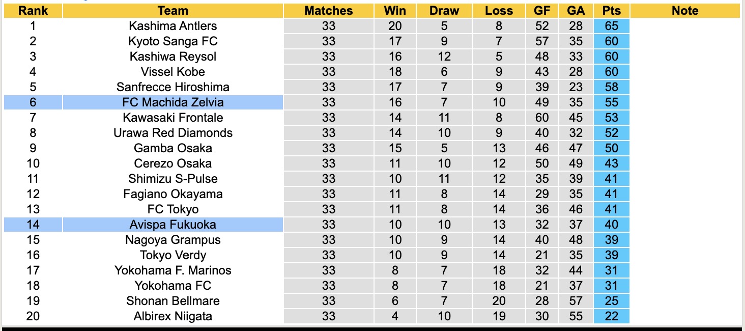Click the Sanfrecce Hiroshima team name
Screen dimensions: 745x331
[x=173, y=87]
